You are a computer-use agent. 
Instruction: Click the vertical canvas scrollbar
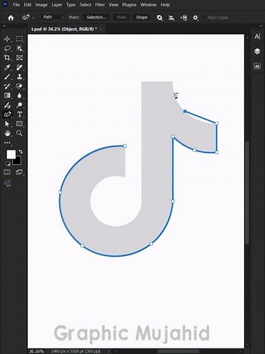coord(247,193)
